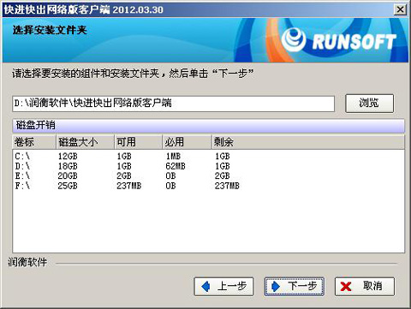Viewport: 411px width, 309px height.
Task: Cancel installation with the 取消 button
Action: 365,286
